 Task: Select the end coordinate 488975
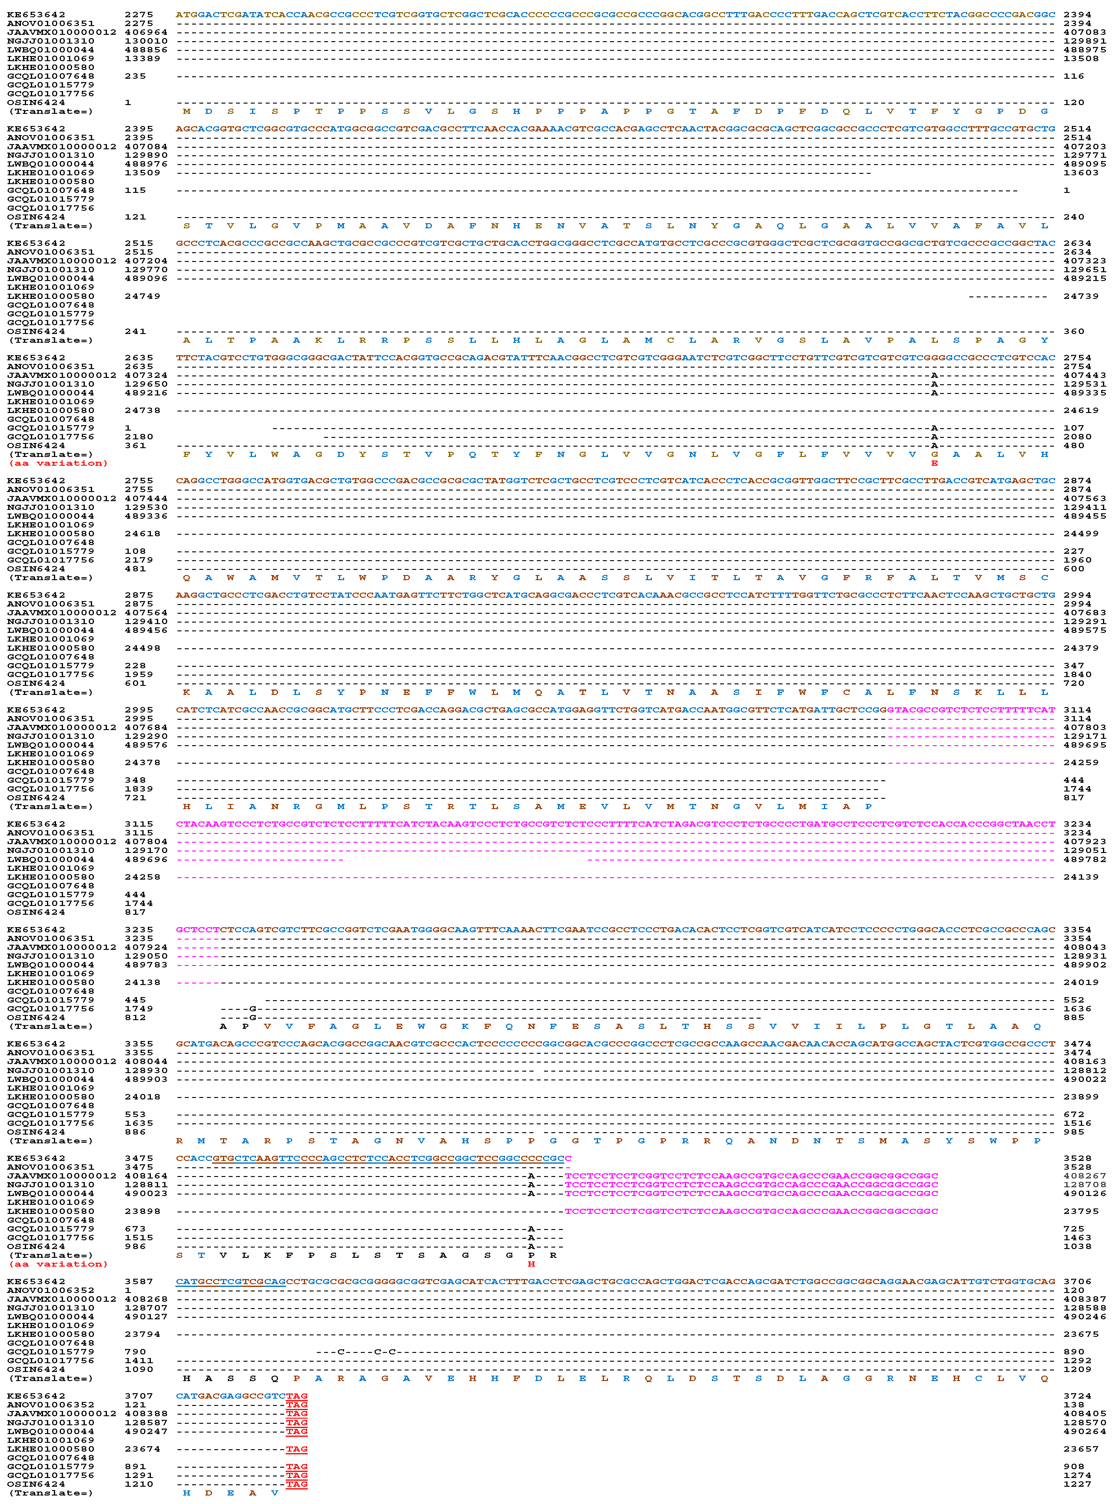pos(1085,49)
